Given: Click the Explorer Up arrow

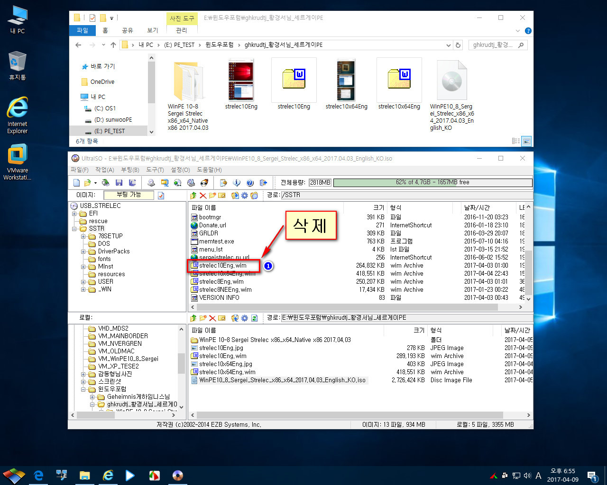Looking at the screenshot, I should [113, 45].
